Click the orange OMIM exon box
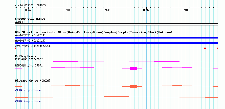225x109 pixels. (x=133, y=87)
